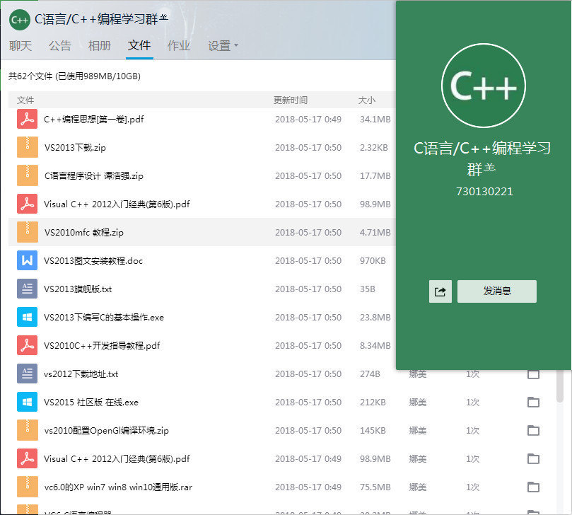Click group number 730130221 on card

point(484,191)
